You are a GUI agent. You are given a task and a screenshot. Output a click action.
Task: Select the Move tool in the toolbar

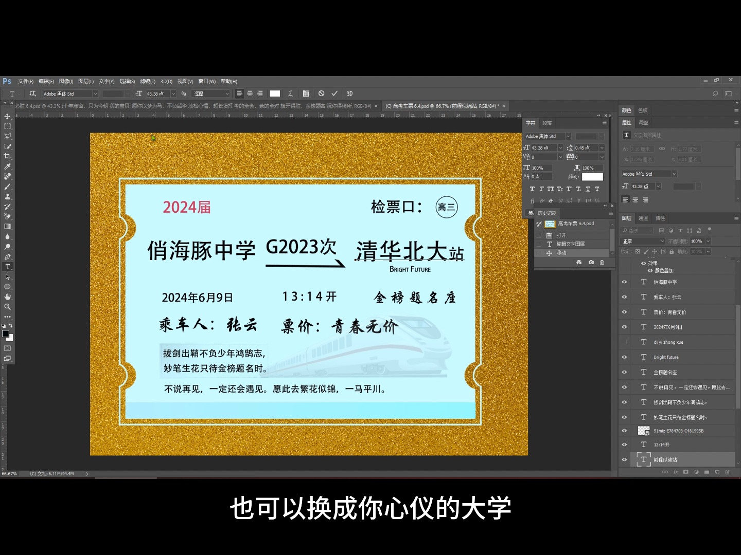pyautogui.click(x=8, y=116)
